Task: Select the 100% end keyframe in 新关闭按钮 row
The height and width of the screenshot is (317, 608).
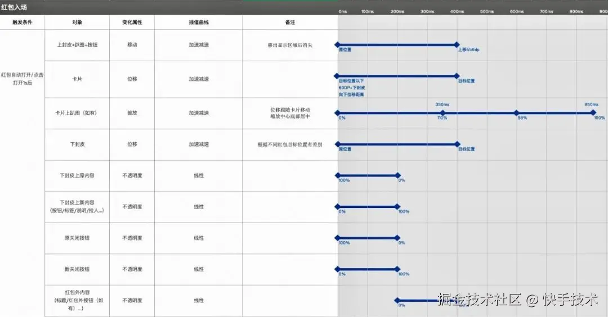Action: (397, 269)
